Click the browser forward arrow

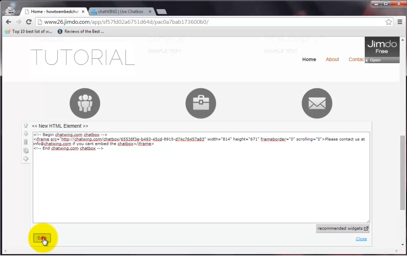(18, 22)
